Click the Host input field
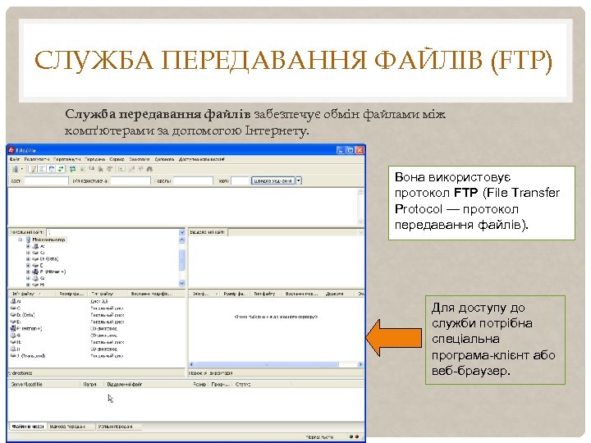The height and width of the screenshot is (443, 591). click(46, 180)
